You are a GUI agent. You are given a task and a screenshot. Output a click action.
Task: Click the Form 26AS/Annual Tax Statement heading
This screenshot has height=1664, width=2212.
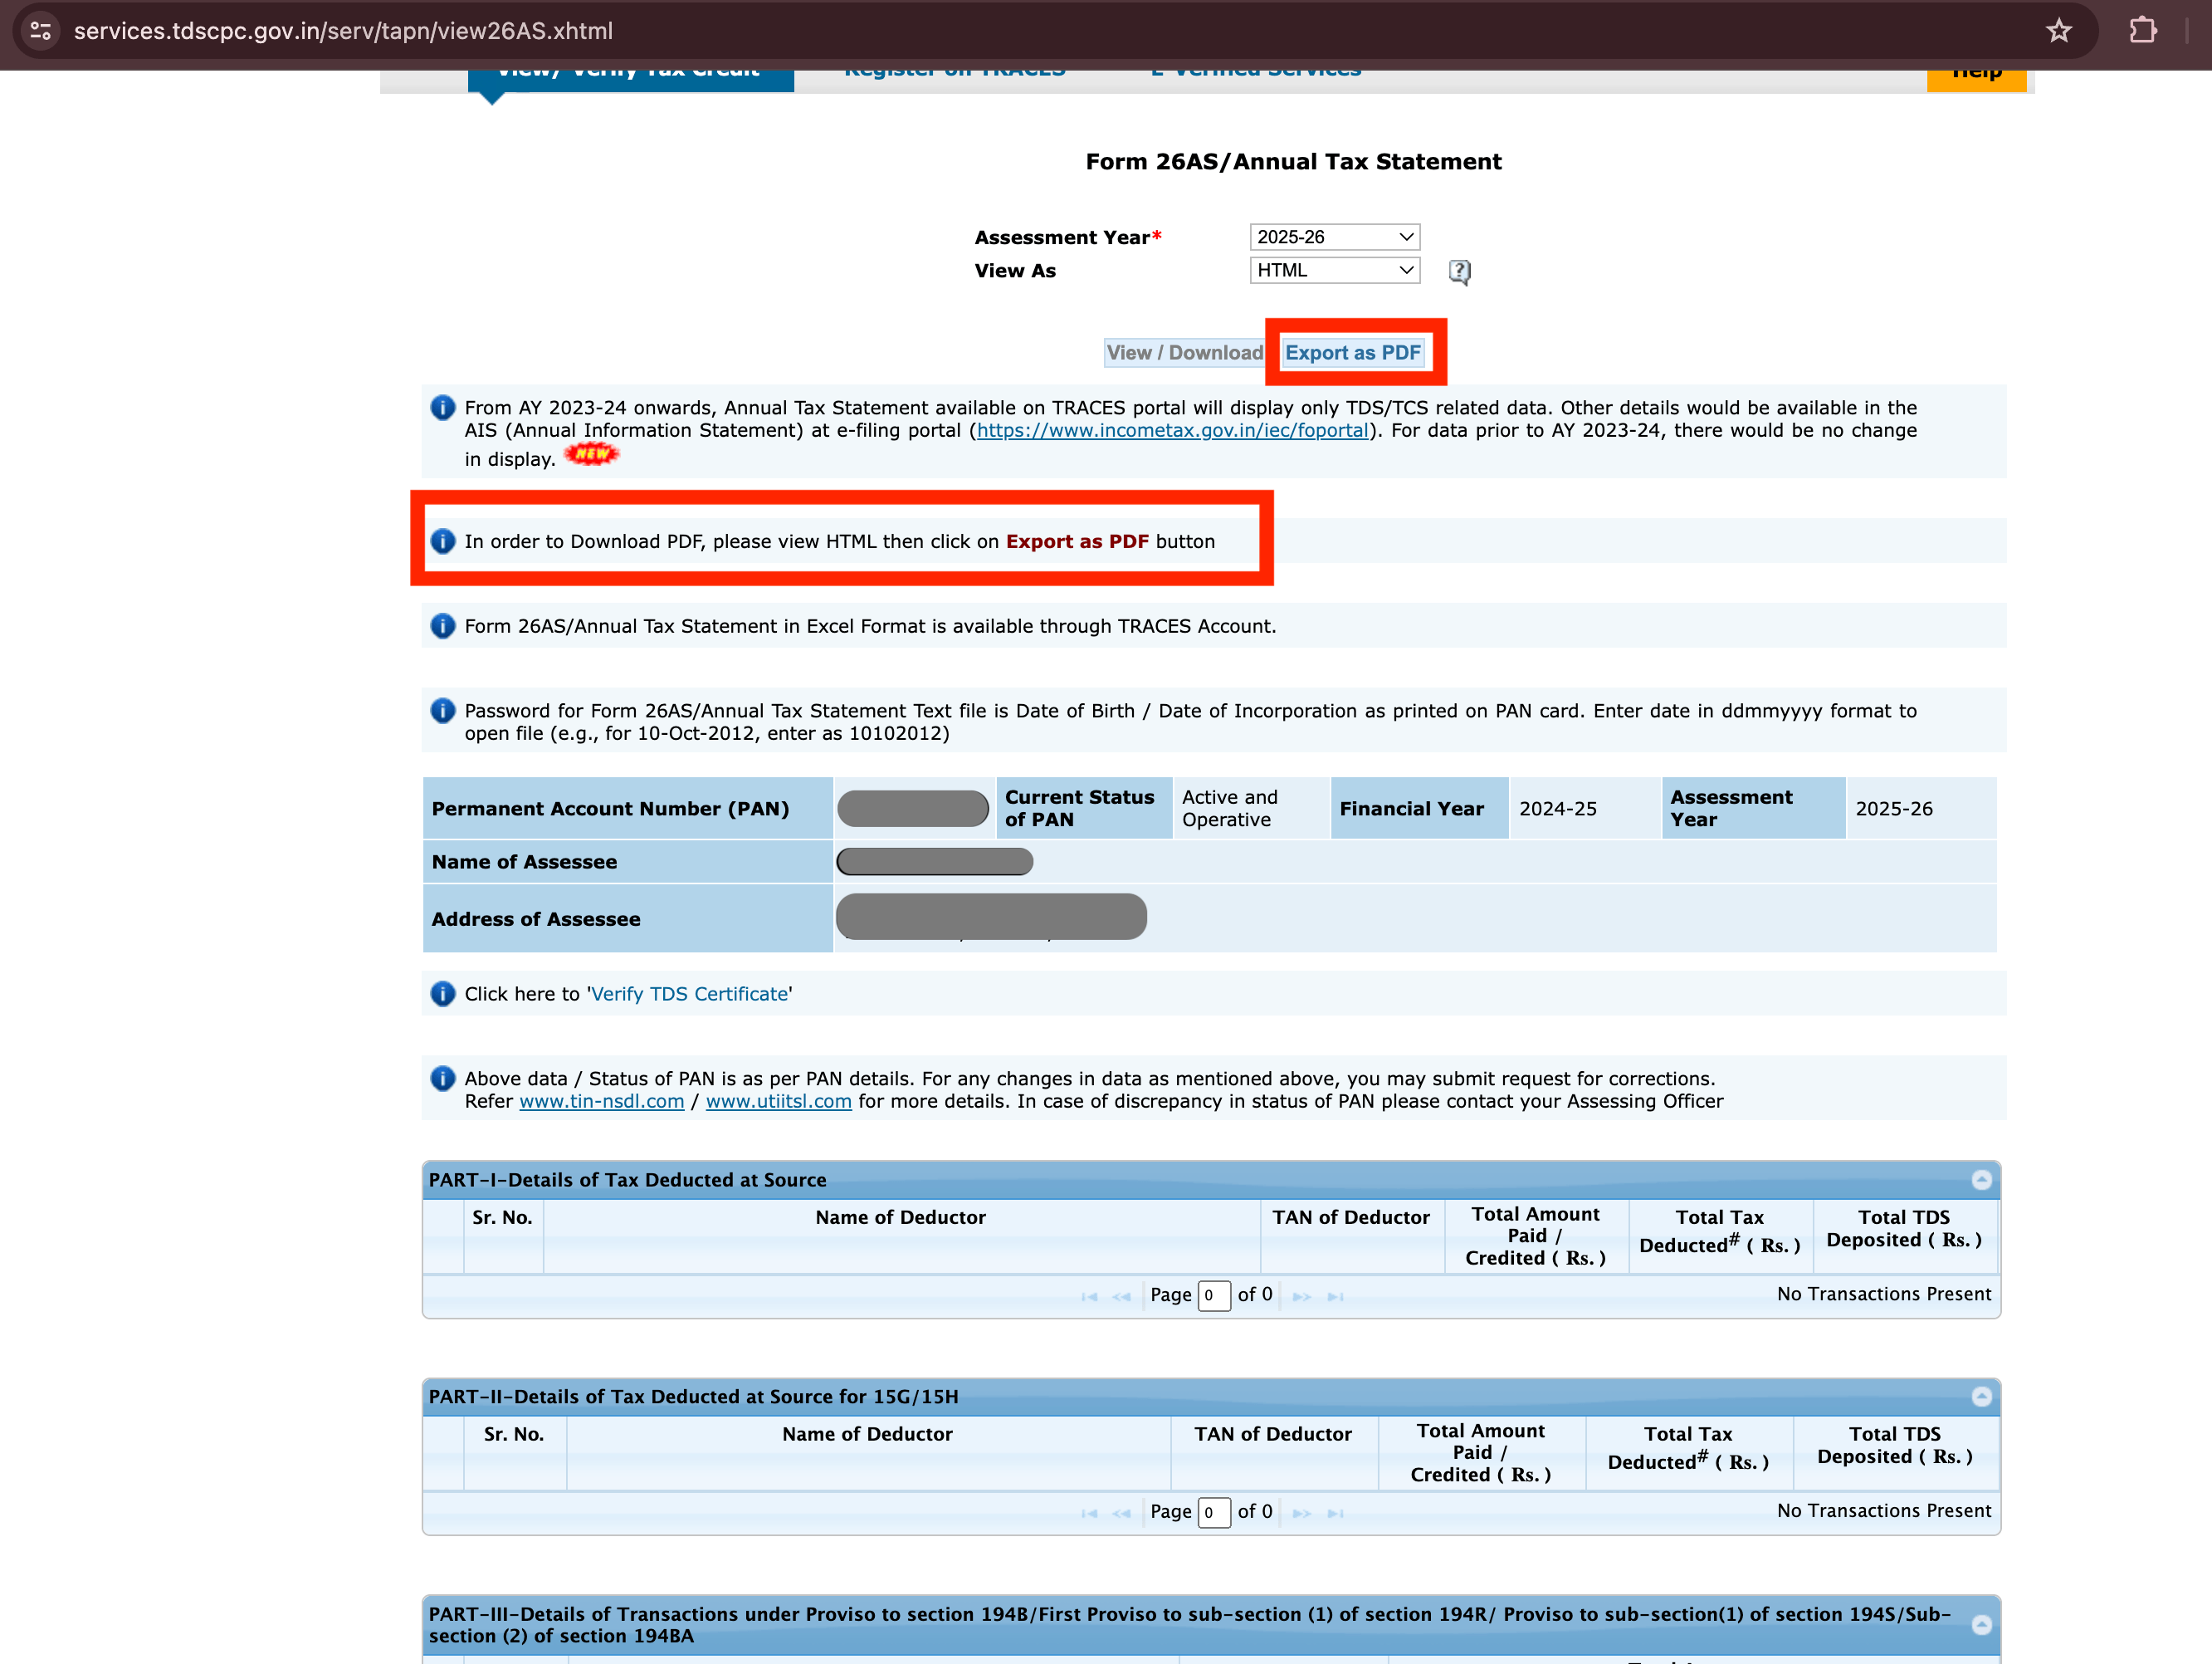pos(1293,162)
